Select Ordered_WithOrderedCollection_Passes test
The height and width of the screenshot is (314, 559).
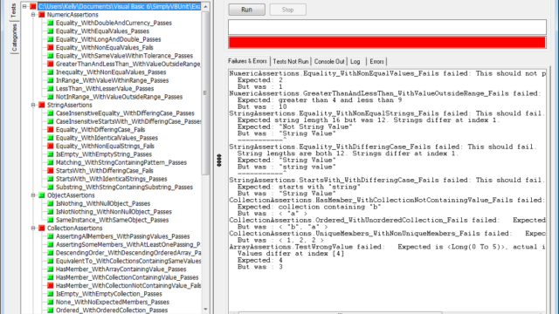[112, 311]
